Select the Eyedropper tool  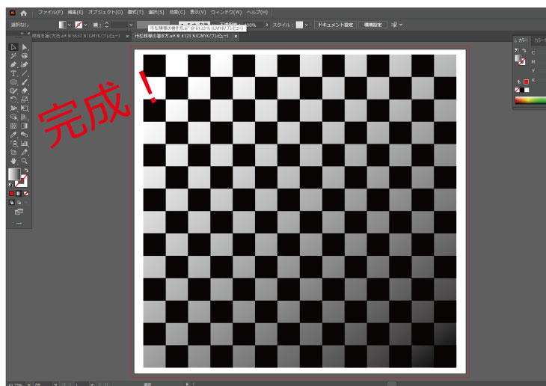click(x=13, y=135)
